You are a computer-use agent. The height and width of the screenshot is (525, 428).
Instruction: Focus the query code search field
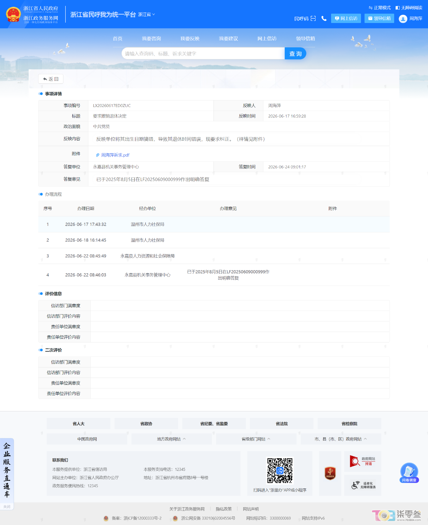(203, 54)
